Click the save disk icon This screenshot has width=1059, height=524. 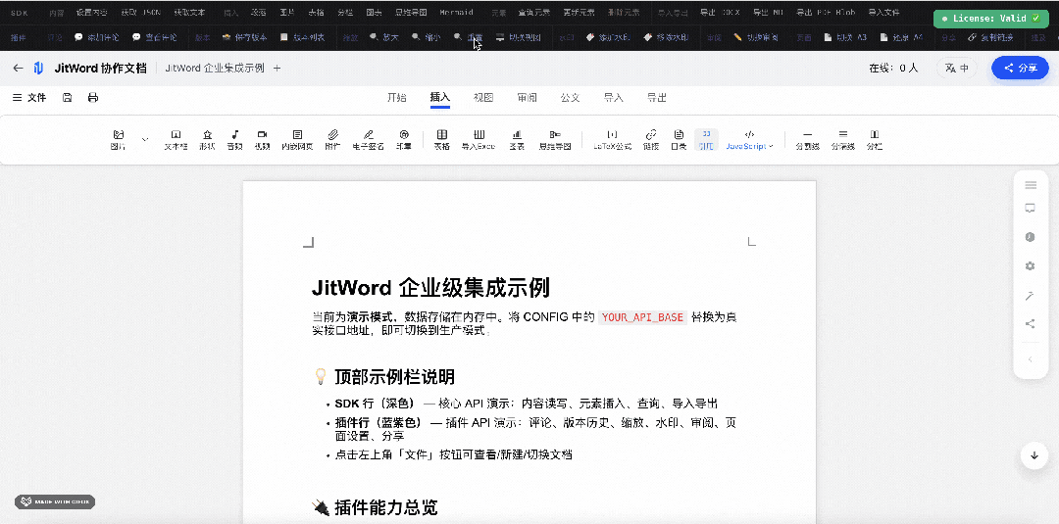pos(68,98)
